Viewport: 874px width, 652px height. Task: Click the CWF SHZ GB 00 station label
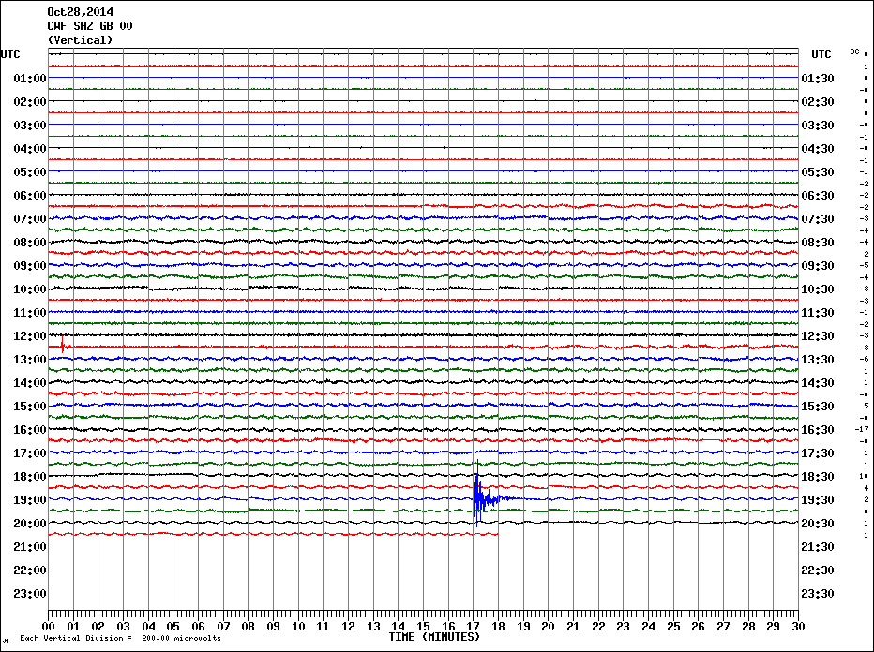tap(89, 26)
